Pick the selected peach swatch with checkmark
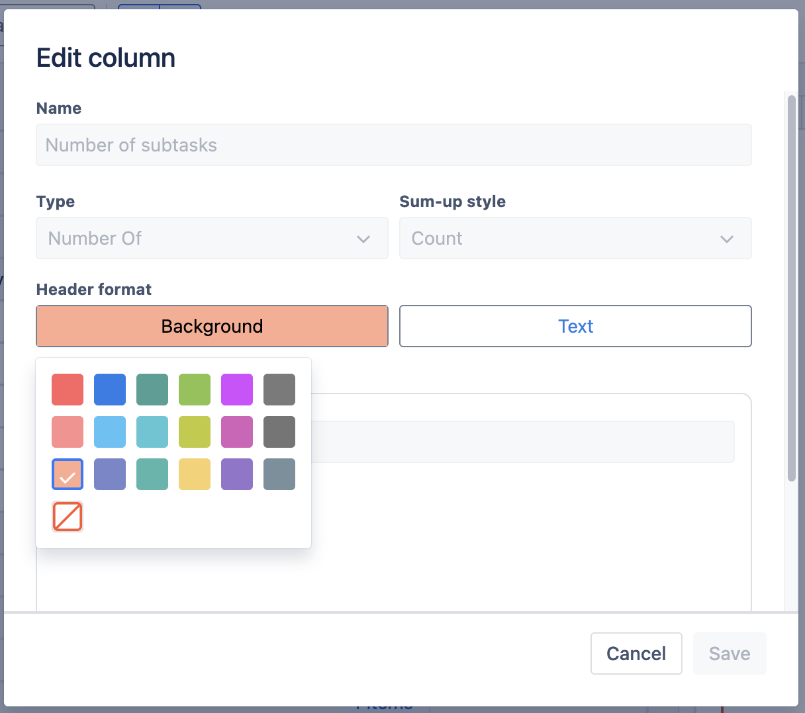Viewport: 805px width, 713px height. [x=68, y=474]
